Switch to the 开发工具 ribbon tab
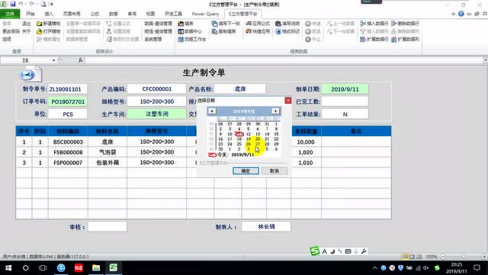The height and width of the screenshot is (275, 488). 173,14
